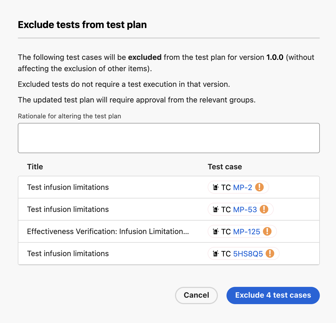Click the orange warning icon beside MP-125
This screenshot has width=336, height=323.
click(267, 231)
